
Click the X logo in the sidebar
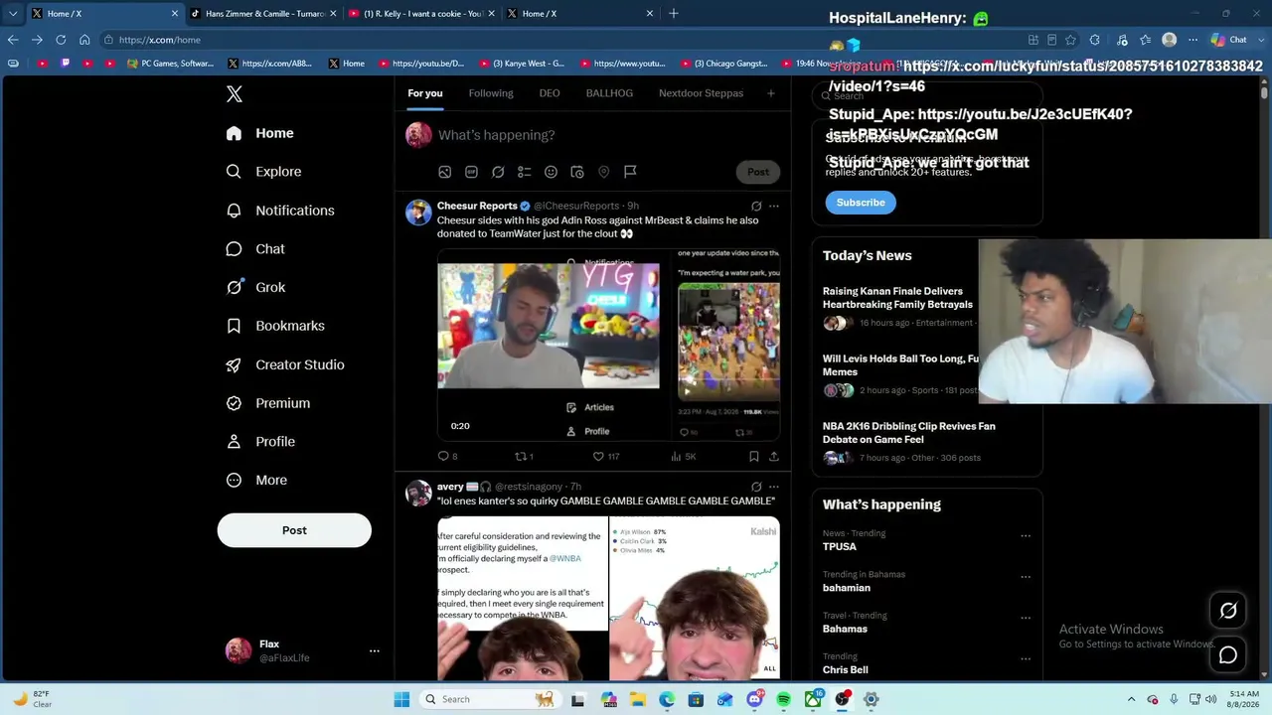235,94
